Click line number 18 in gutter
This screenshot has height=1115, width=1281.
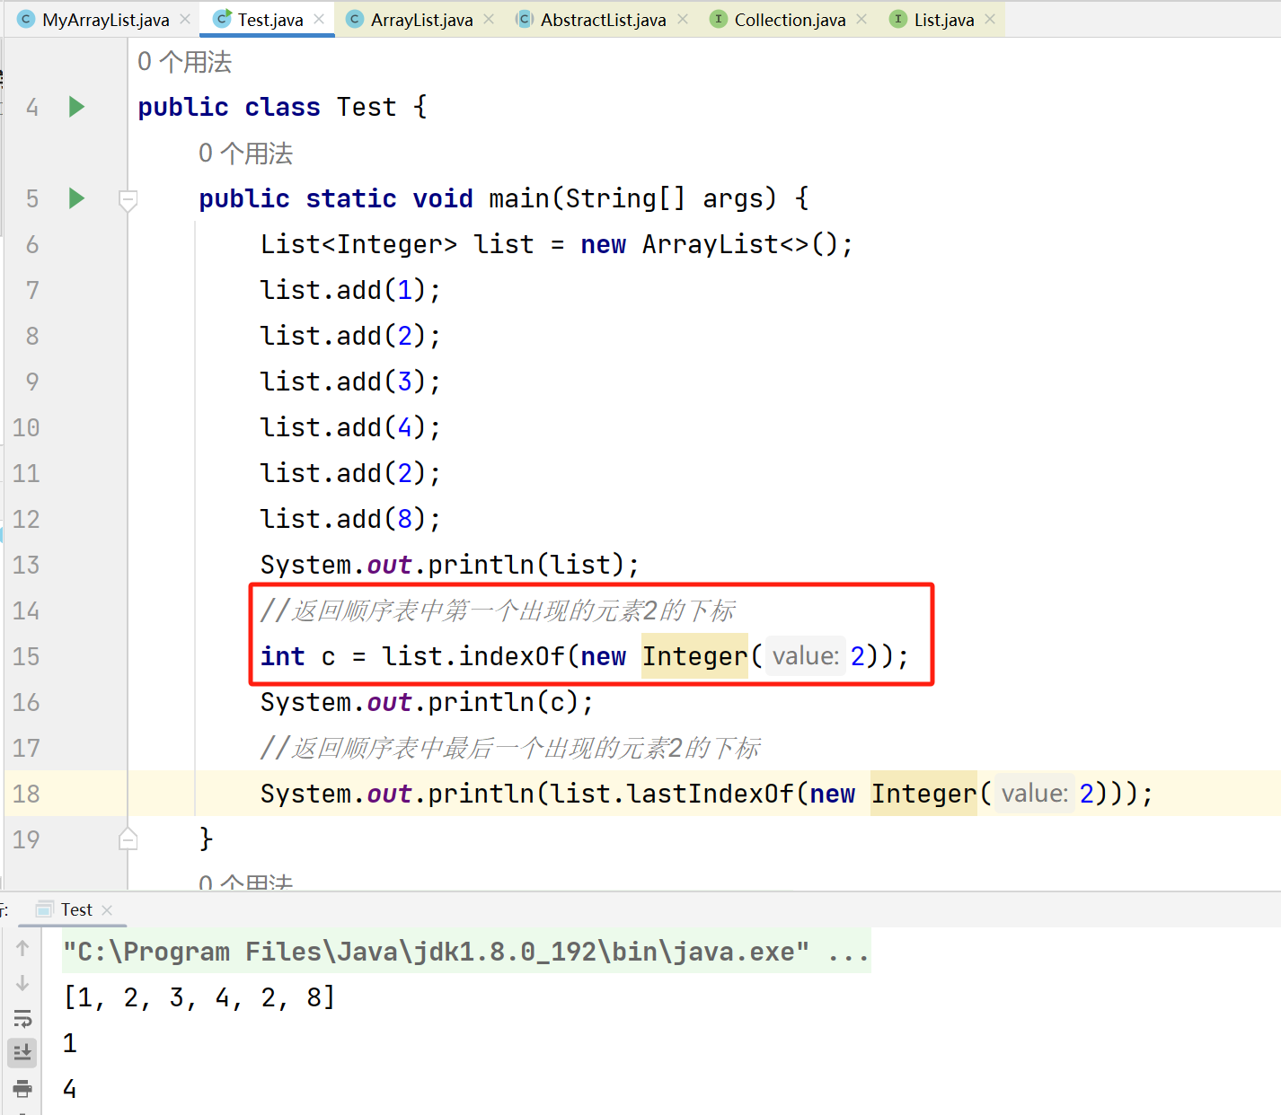point(26,794)
